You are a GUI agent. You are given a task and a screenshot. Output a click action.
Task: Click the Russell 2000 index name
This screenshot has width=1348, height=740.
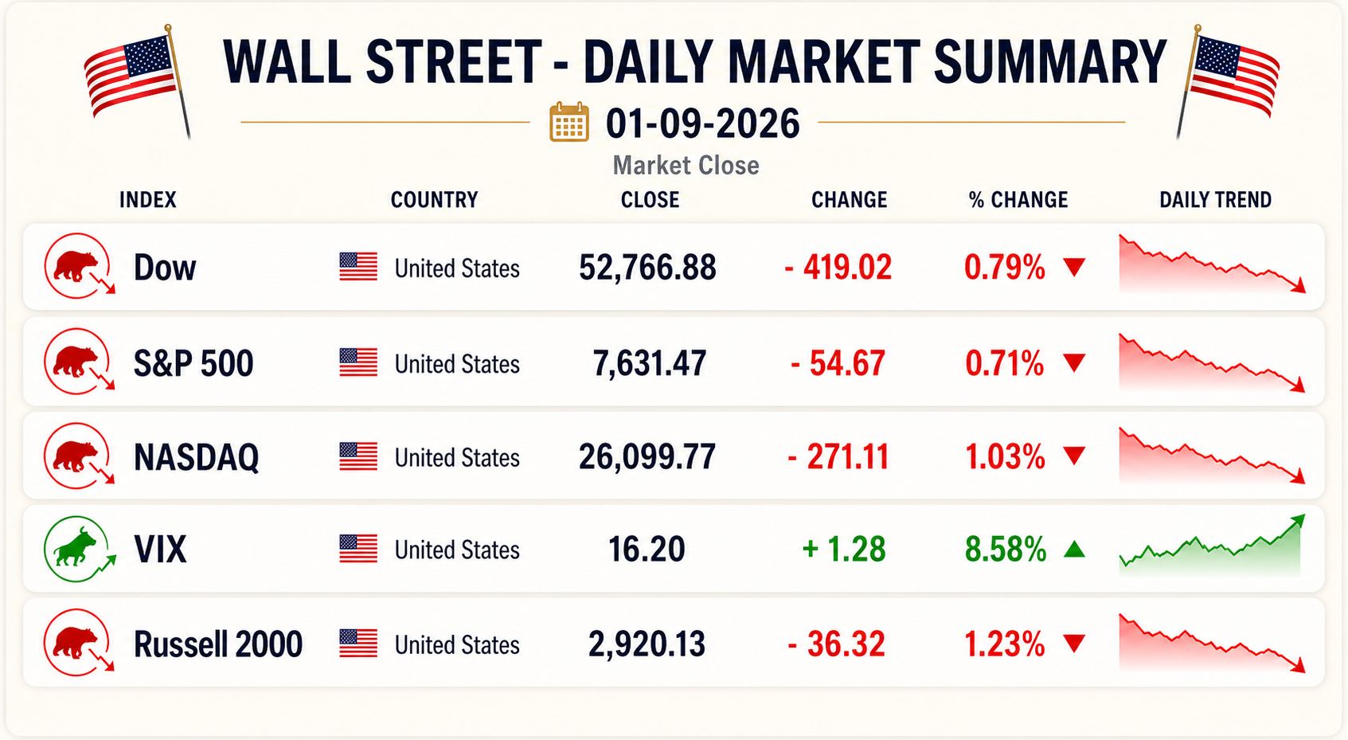tap(218, 644)
